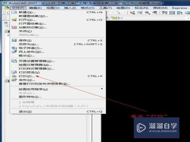
Task: Click the Redo arrow icon in toolbar
Action: (x=118, y=12)
